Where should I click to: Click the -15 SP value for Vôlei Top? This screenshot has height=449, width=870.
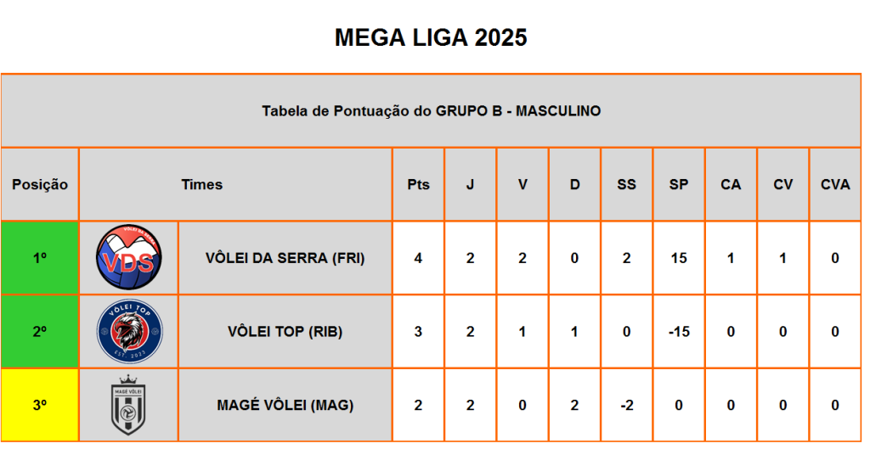pos(679,332)
